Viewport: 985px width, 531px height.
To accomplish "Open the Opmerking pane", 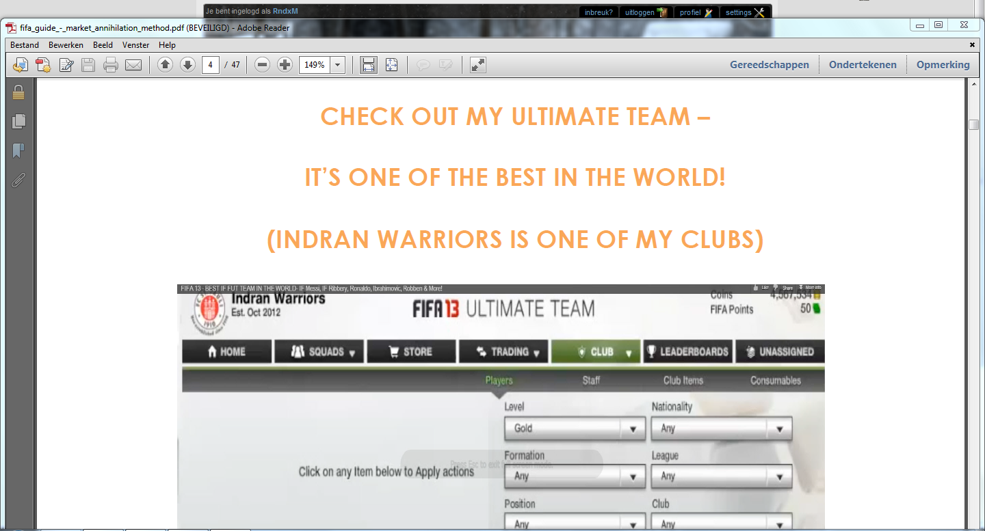I will [x=943, y=65].
